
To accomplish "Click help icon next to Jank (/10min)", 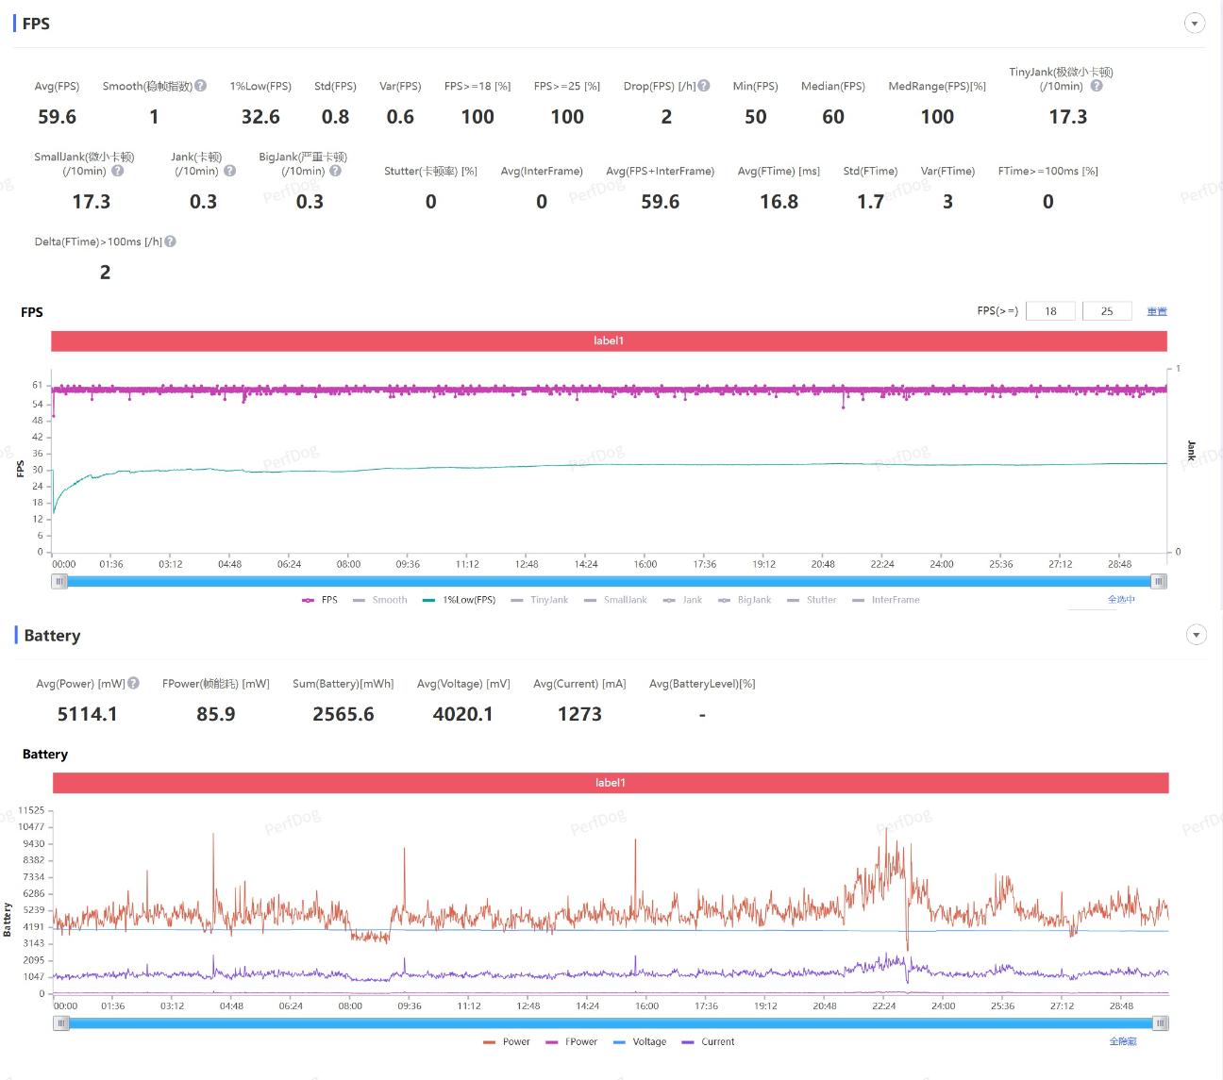I will click(230, 171).
